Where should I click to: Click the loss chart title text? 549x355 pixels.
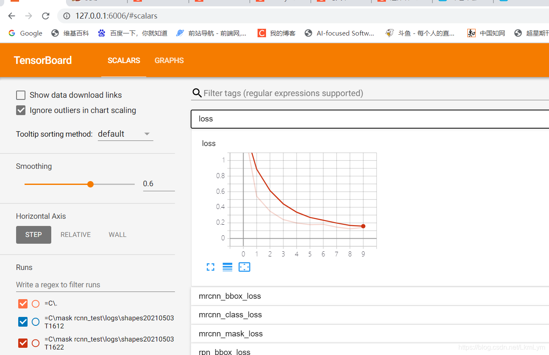209,143
